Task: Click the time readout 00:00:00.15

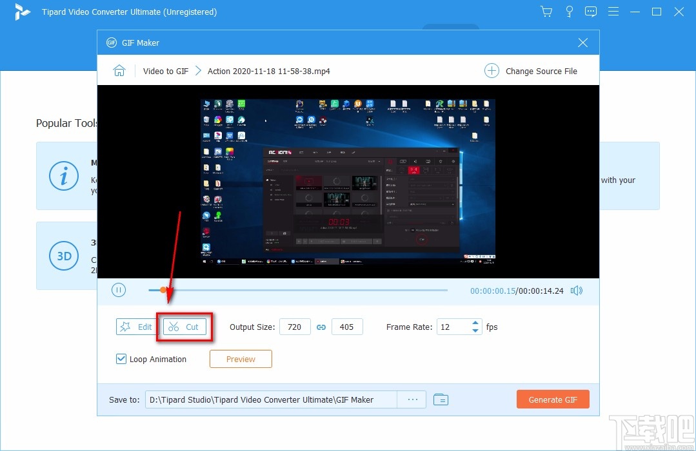Action: click(493, 291)
